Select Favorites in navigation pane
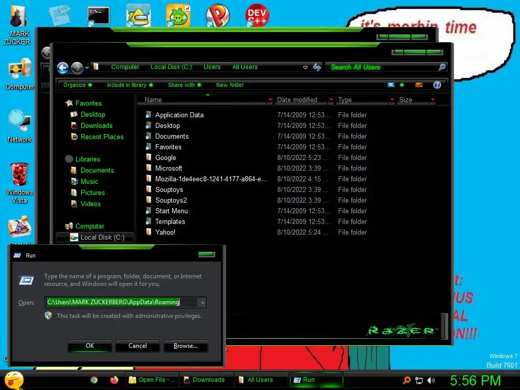Viewport: 520px width, 390px height. pyautogui.click(x=88, y=103)
